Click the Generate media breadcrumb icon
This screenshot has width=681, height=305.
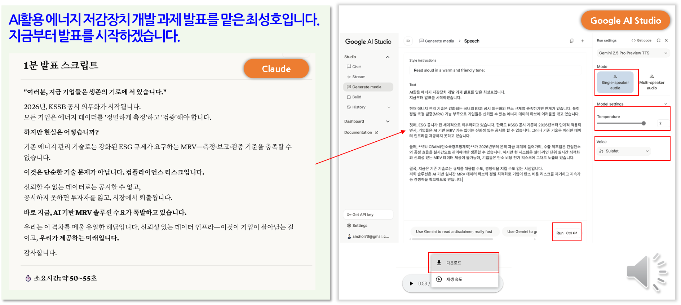click(421, 41)
